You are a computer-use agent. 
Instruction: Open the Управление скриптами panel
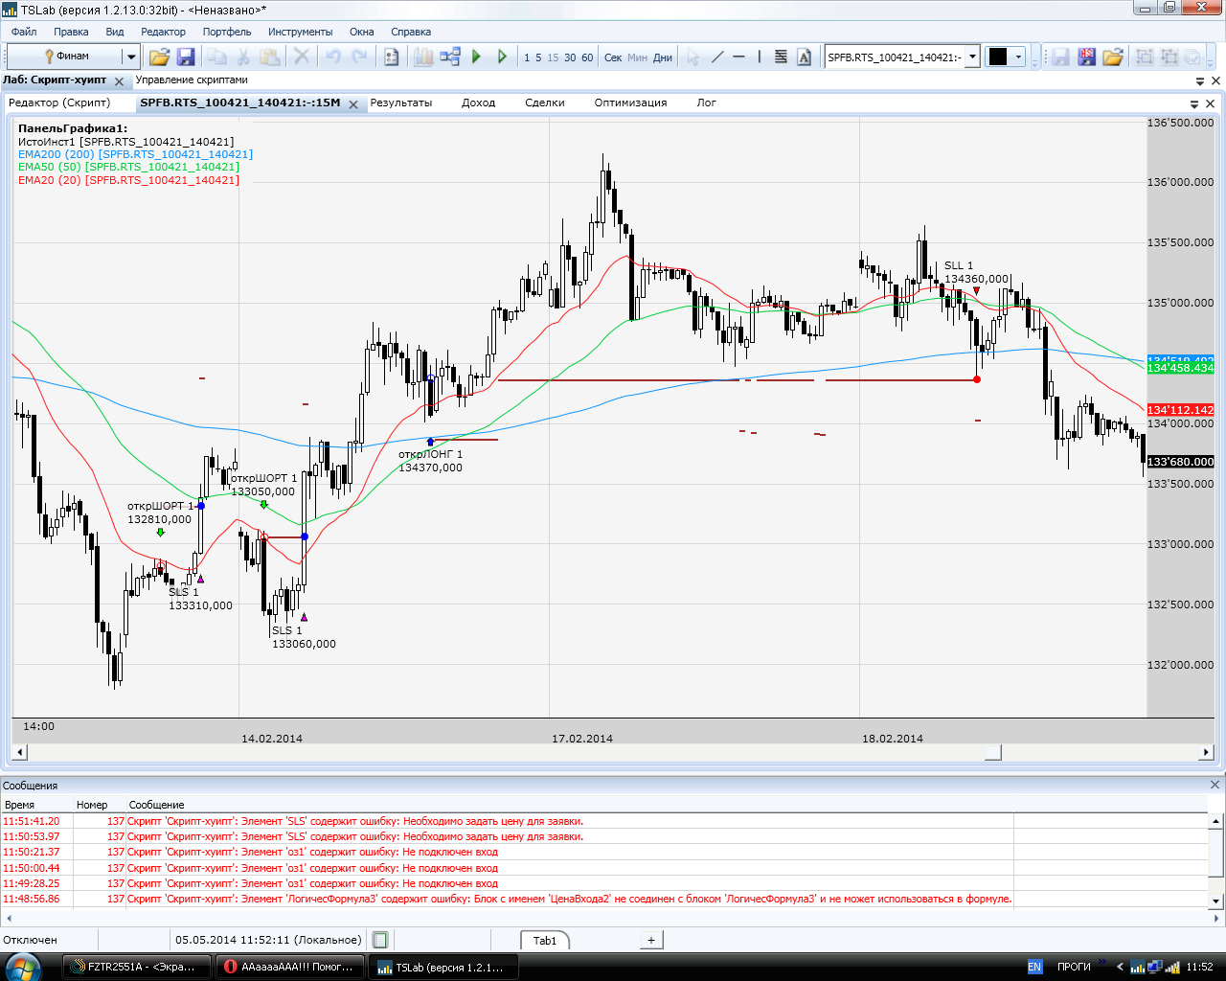tap(192, 80)
